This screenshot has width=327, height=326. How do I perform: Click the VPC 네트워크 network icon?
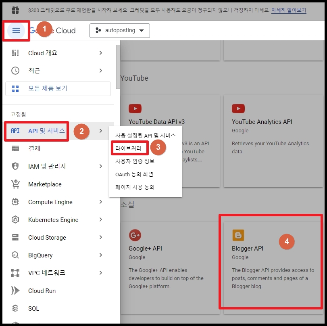pyautogui.click(x=15, y=273)
